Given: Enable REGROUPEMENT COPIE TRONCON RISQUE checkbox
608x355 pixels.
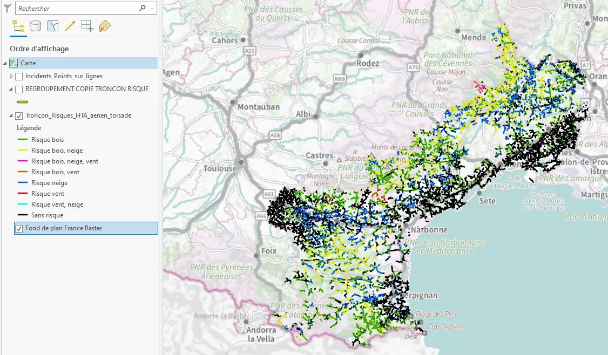Looking at the screenshot, I should pos(19,90).
